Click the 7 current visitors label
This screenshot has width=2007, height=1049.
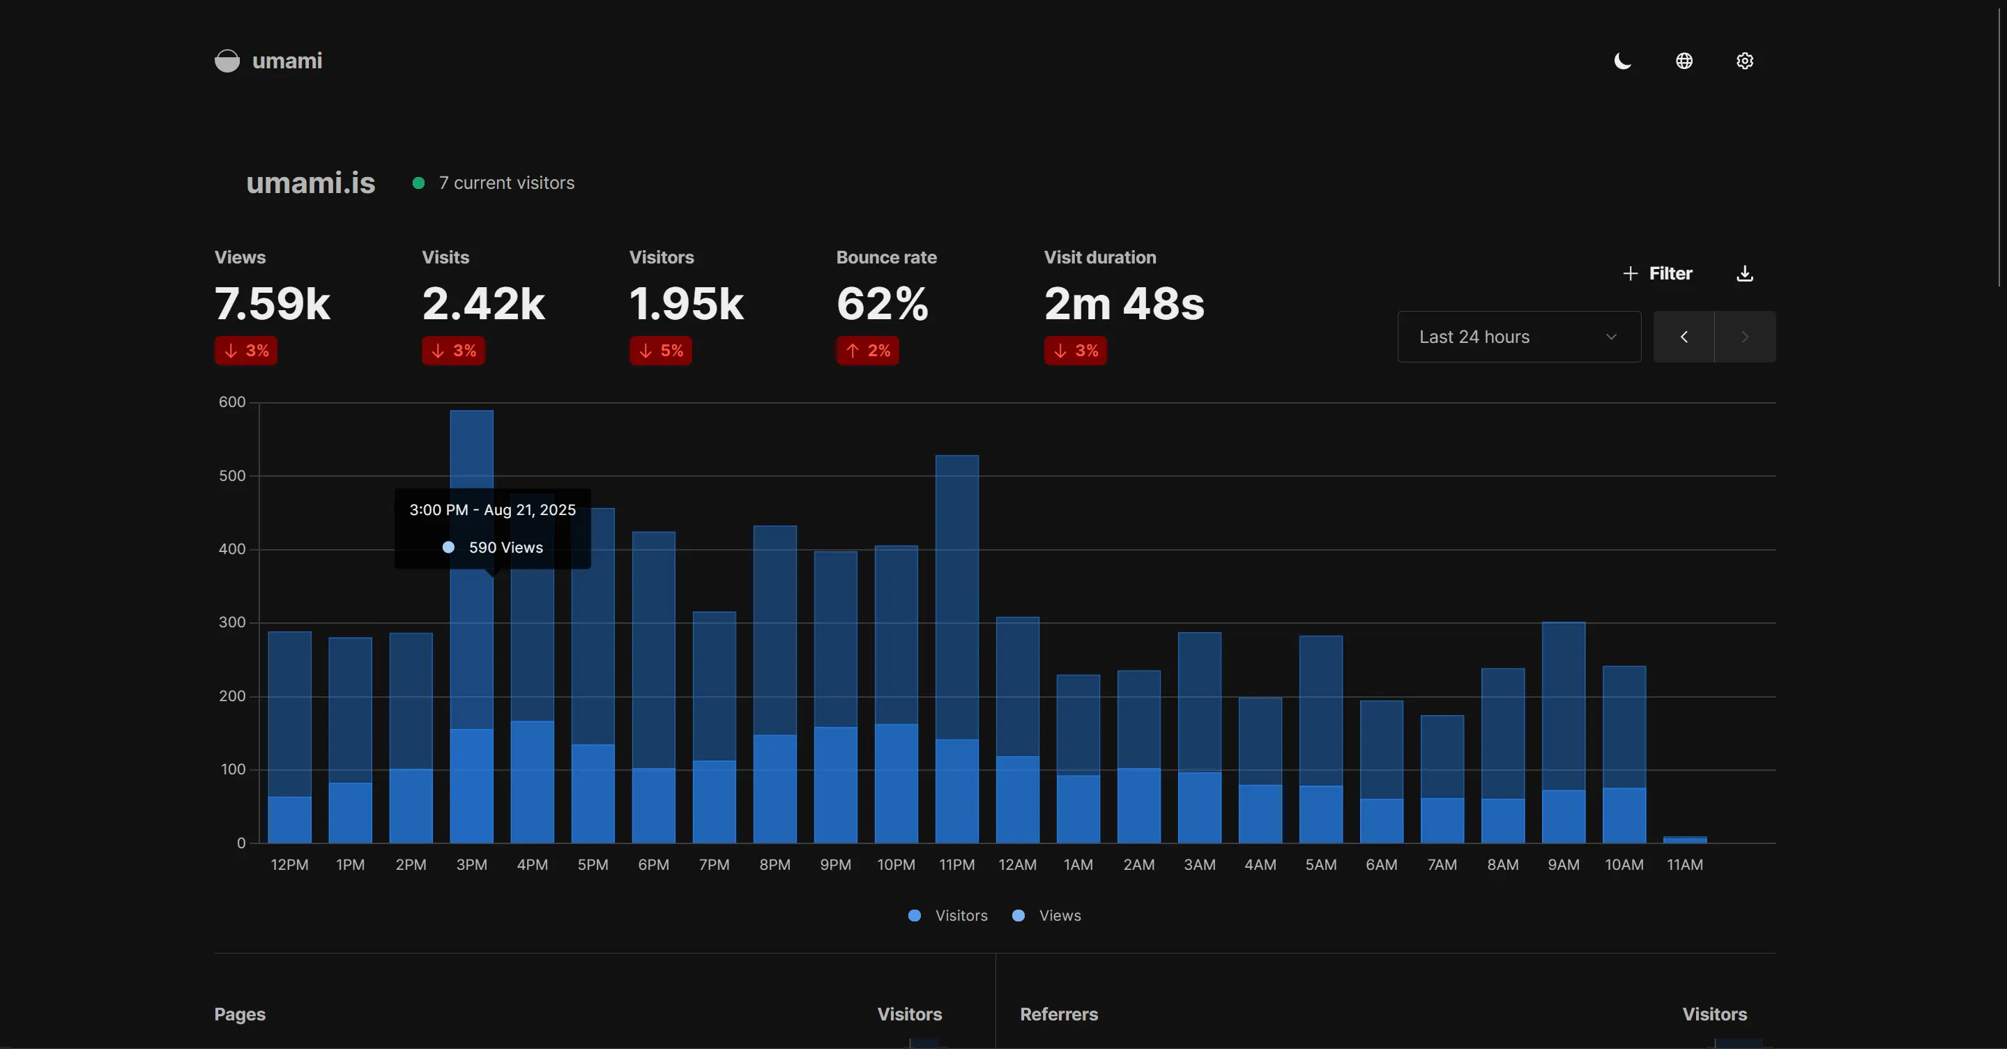(x=506, y=183)
